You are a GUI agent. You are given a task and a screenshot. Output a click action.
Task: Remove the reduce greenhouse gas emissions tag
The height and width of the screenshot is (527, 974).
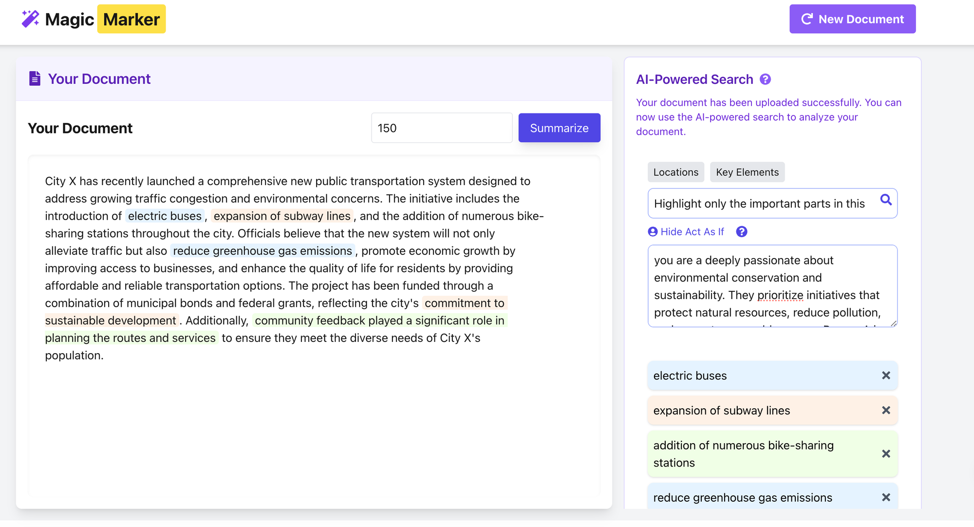click(x=886, y=497)
